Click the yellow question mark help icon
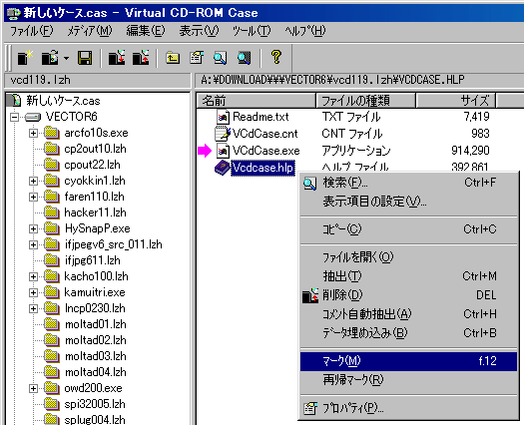524x425 pixels. tap(276, 57)
